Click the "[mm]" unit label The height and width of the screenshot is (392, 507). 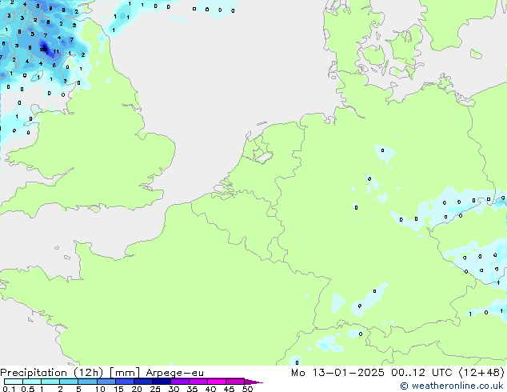[125, 373]
